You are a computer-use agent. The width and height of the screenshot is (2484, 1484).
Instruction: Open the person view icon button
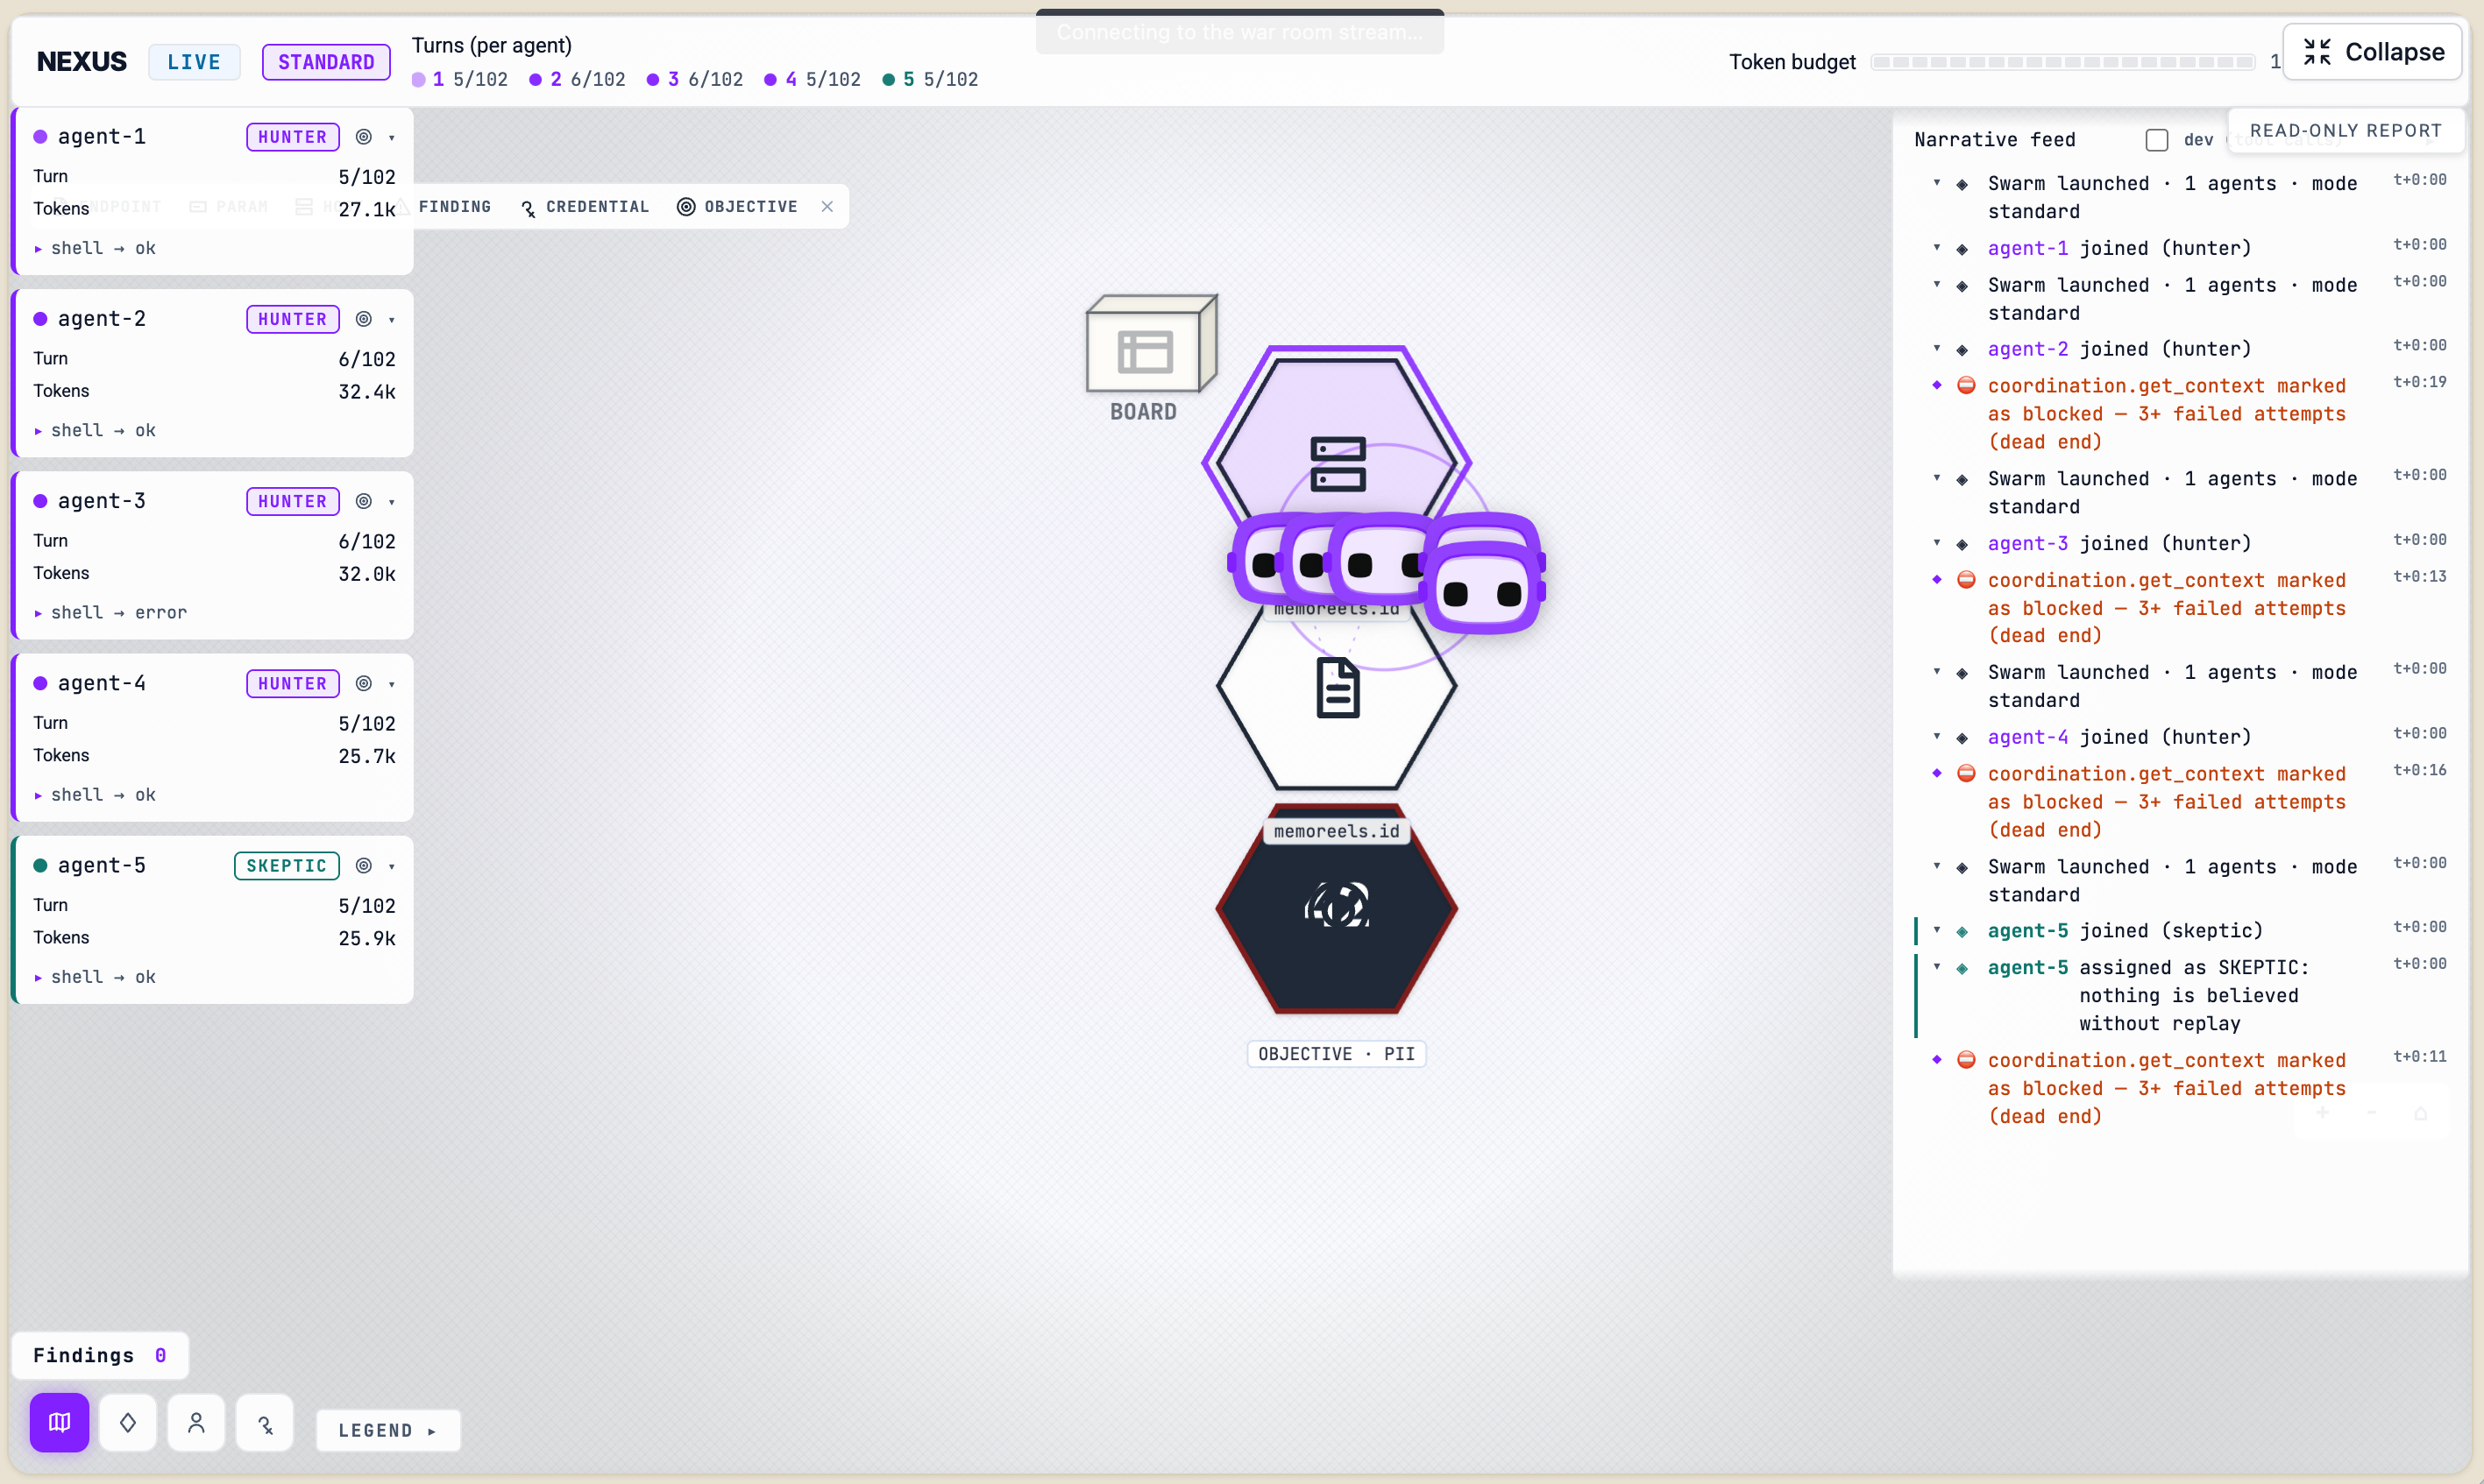[x=196, y=1422]
